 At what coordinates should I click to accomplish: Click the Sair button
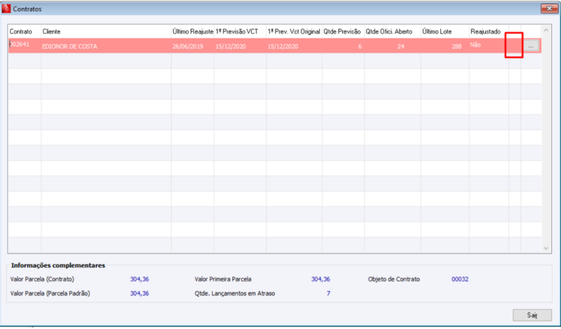[x=532, y=315]
